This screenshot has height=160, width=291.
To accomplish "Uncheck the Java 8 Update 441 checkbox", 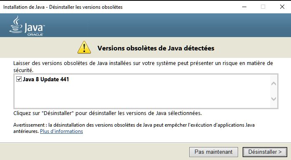I will 19,79.
